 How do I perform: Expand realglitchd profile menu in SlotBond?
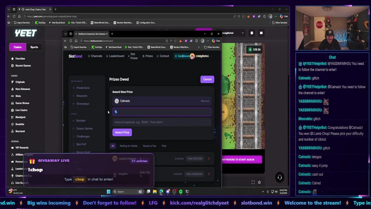point(201,56)
